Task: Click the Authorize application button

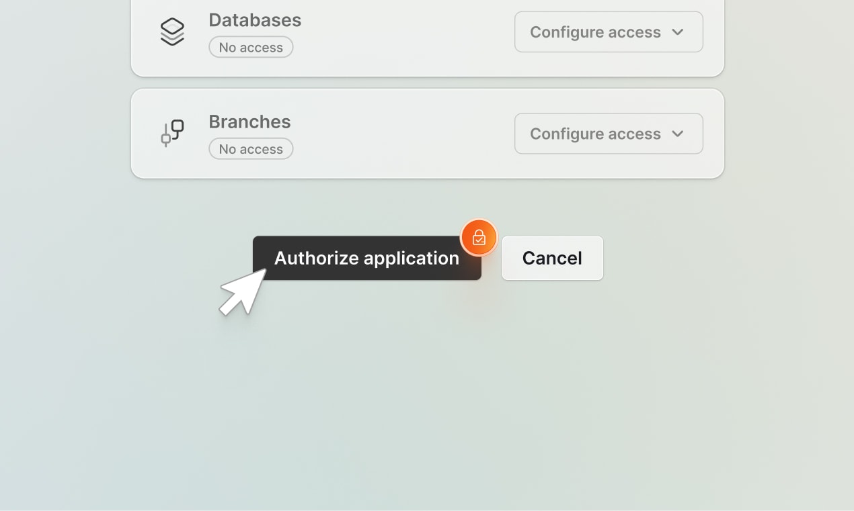Action: coord(366,258)
